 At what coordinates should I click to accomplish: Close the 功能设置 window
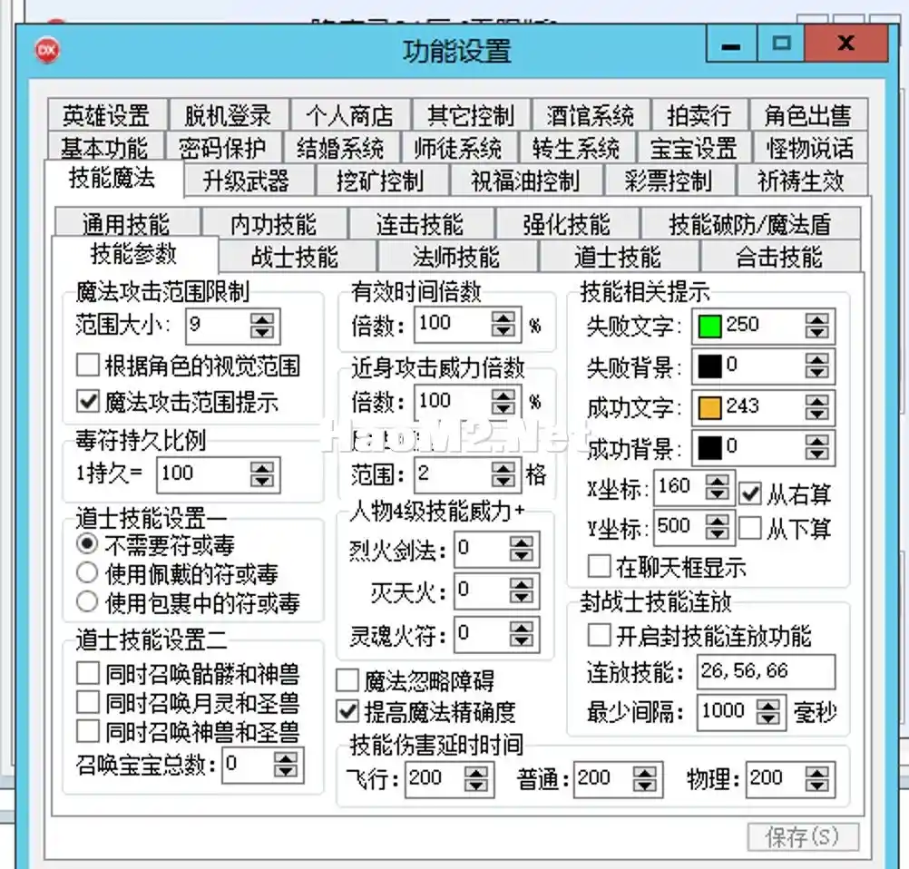click(846, 44)
